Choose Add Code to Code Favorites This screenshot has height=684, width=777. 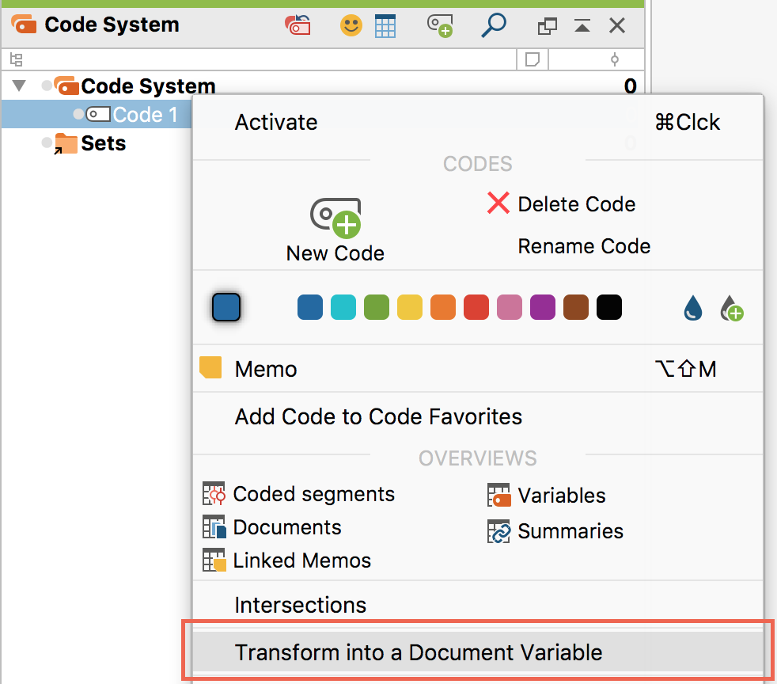coord(478,417)
